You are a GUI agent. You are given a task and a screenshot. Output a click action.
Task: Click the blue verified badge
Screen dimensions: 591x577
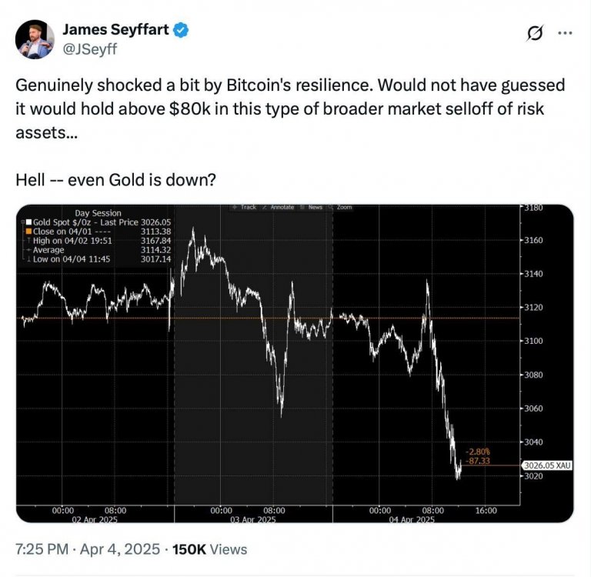(x=182, y=32)
